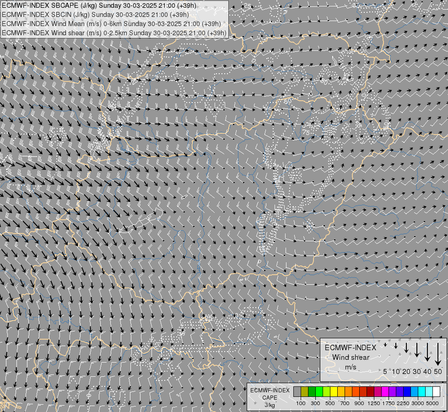The height and width of the screenshot is (412, 448).
Task: Click the 'Wind shear' legend heading
Action: click(x=351, y=358)
